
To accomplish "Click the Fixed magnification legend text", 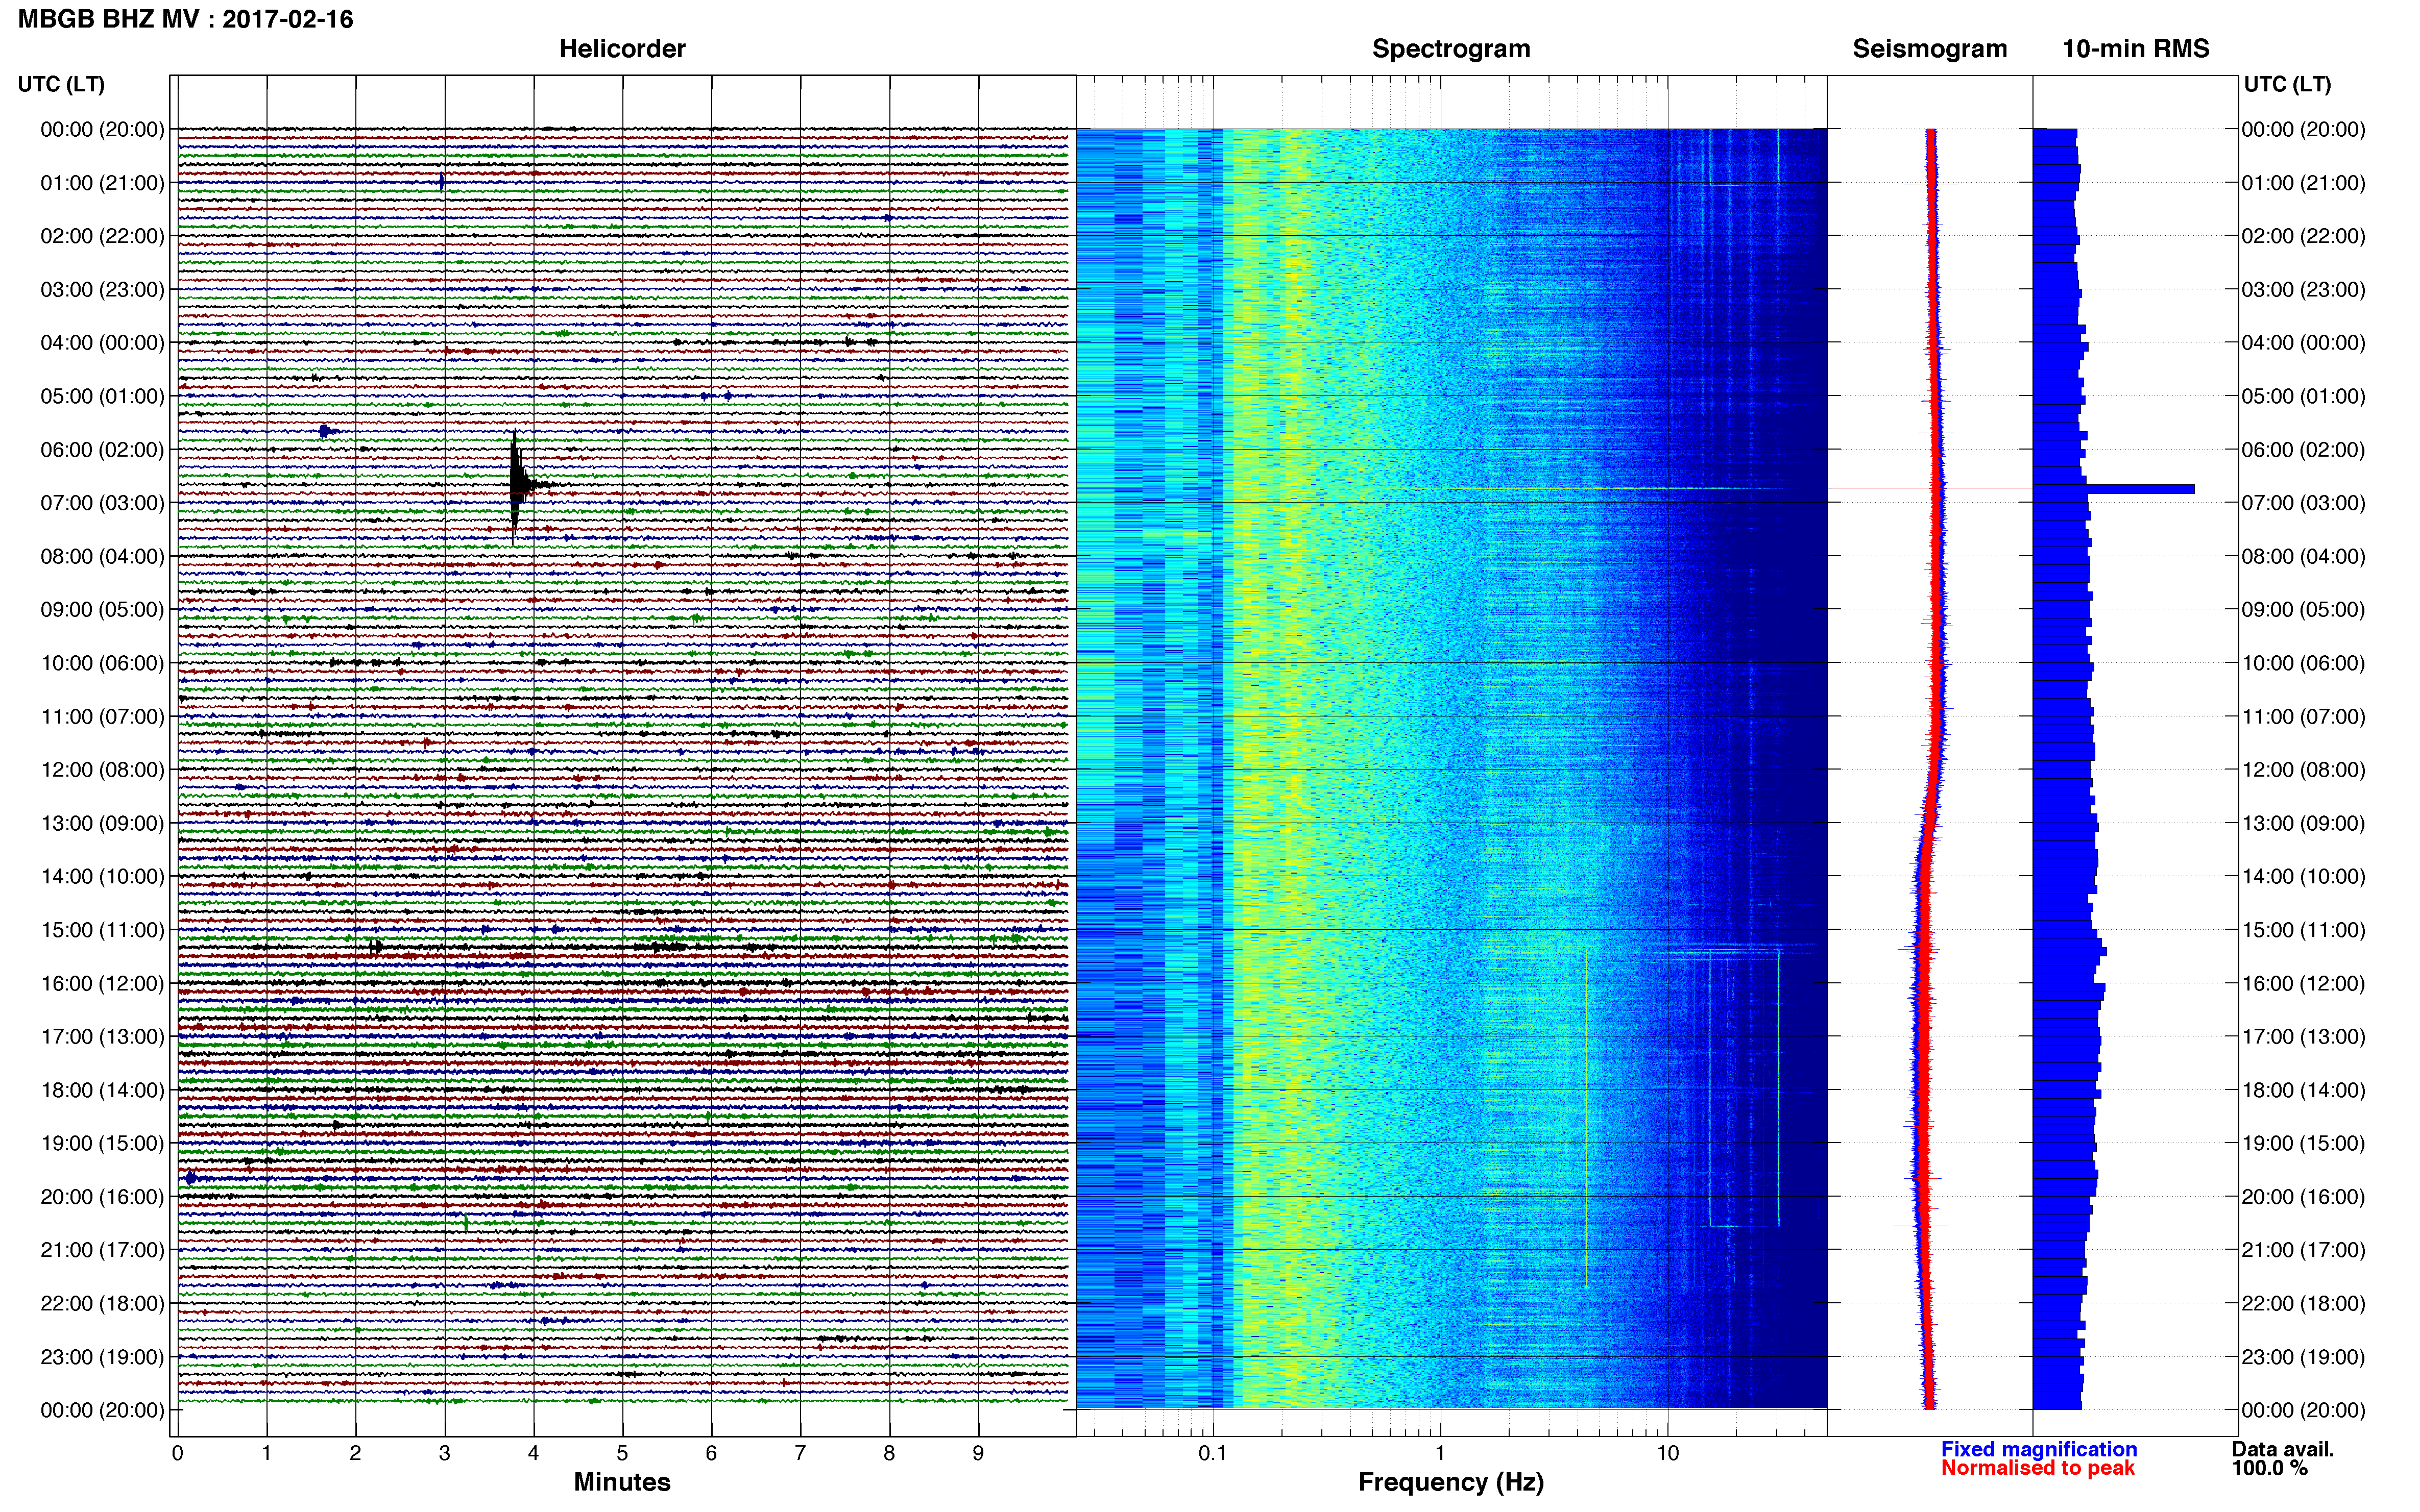I will [2039, 1449].
